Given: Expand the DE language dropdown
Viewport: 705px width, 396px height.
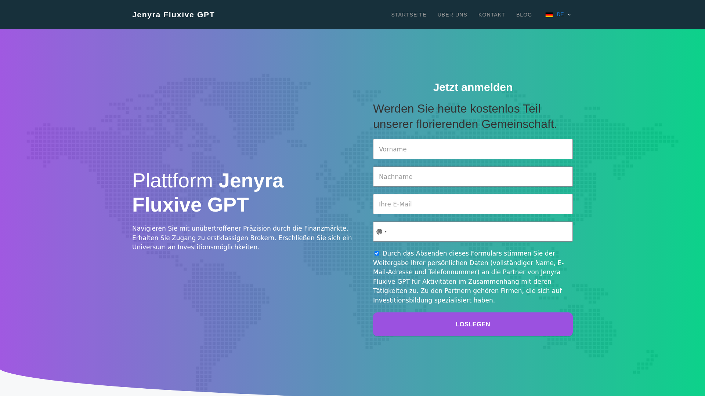Looking at the screenshot, I should tap(558, 15).
